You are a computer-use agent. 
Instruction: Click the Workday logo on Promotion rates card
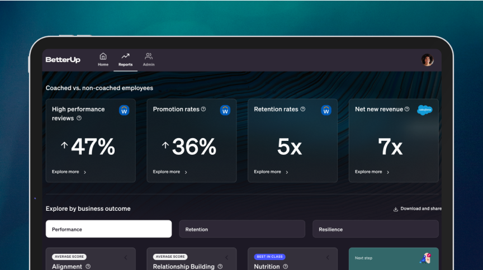coord(225,110)
